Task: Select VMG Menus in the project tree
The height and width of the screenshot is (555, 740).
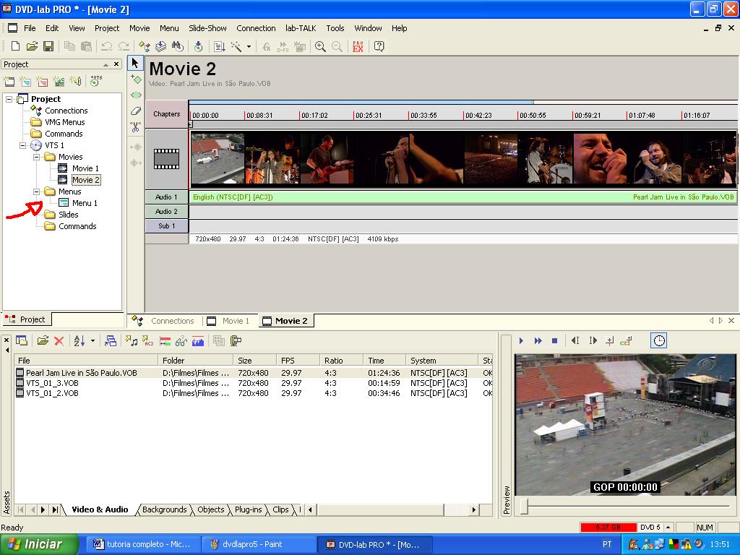Action: tap(64, 122)
